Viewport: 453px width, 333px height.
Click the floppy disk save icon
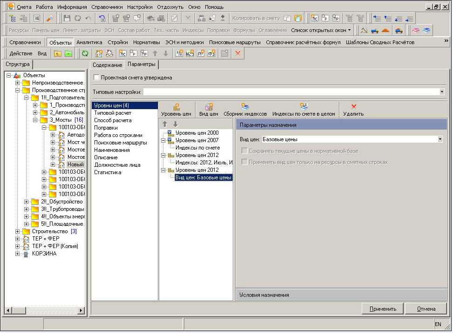click(x=67, y=19)
